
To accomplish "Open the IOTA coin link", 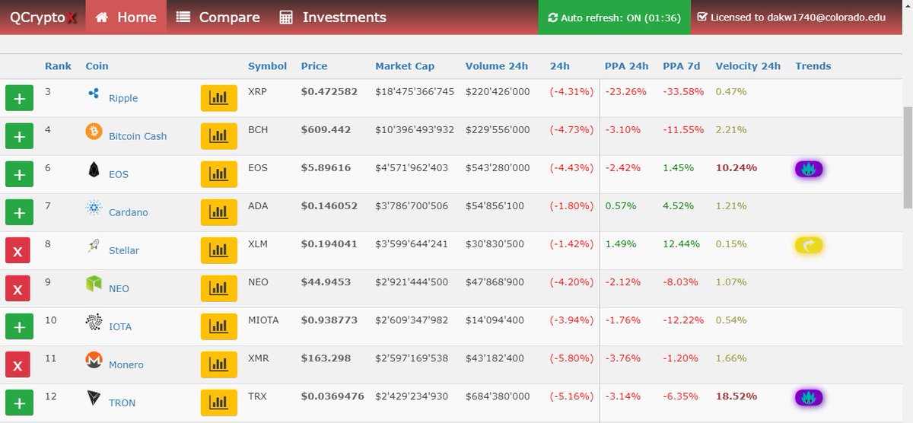I will (120, 326).
